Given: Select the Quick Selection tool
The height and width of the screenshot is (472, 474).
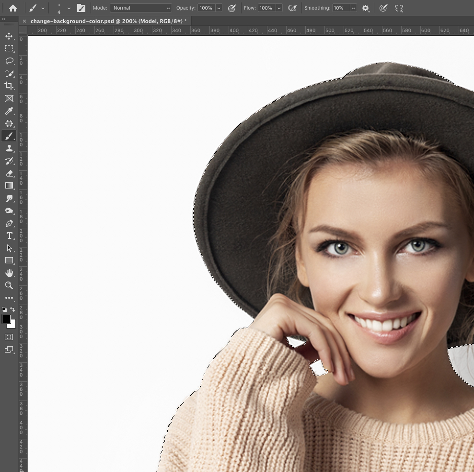Looking at the screenshot, I should [x=9, y=73].
